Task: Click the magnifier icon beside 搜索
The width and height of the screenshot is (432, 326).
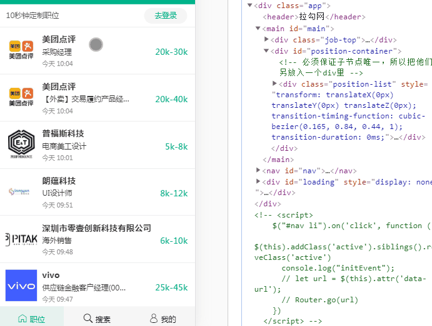Action: [x=88, y=318]
